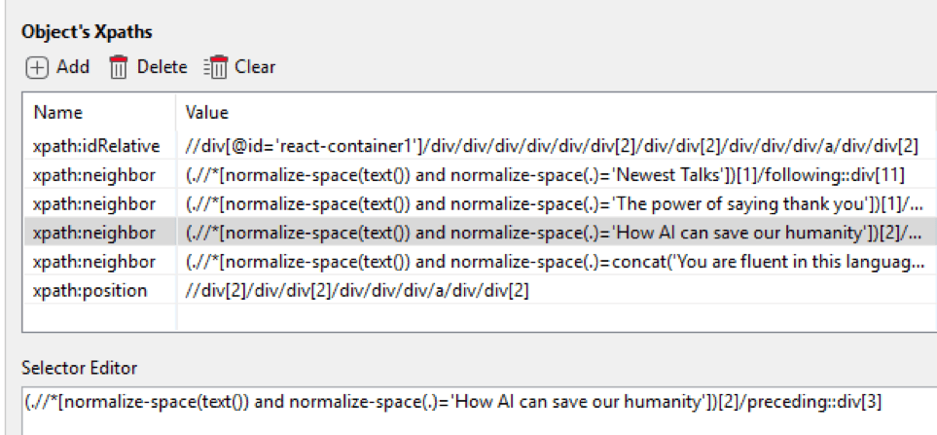Click the Add button label
Screen dimensions: 937x435
73,67
